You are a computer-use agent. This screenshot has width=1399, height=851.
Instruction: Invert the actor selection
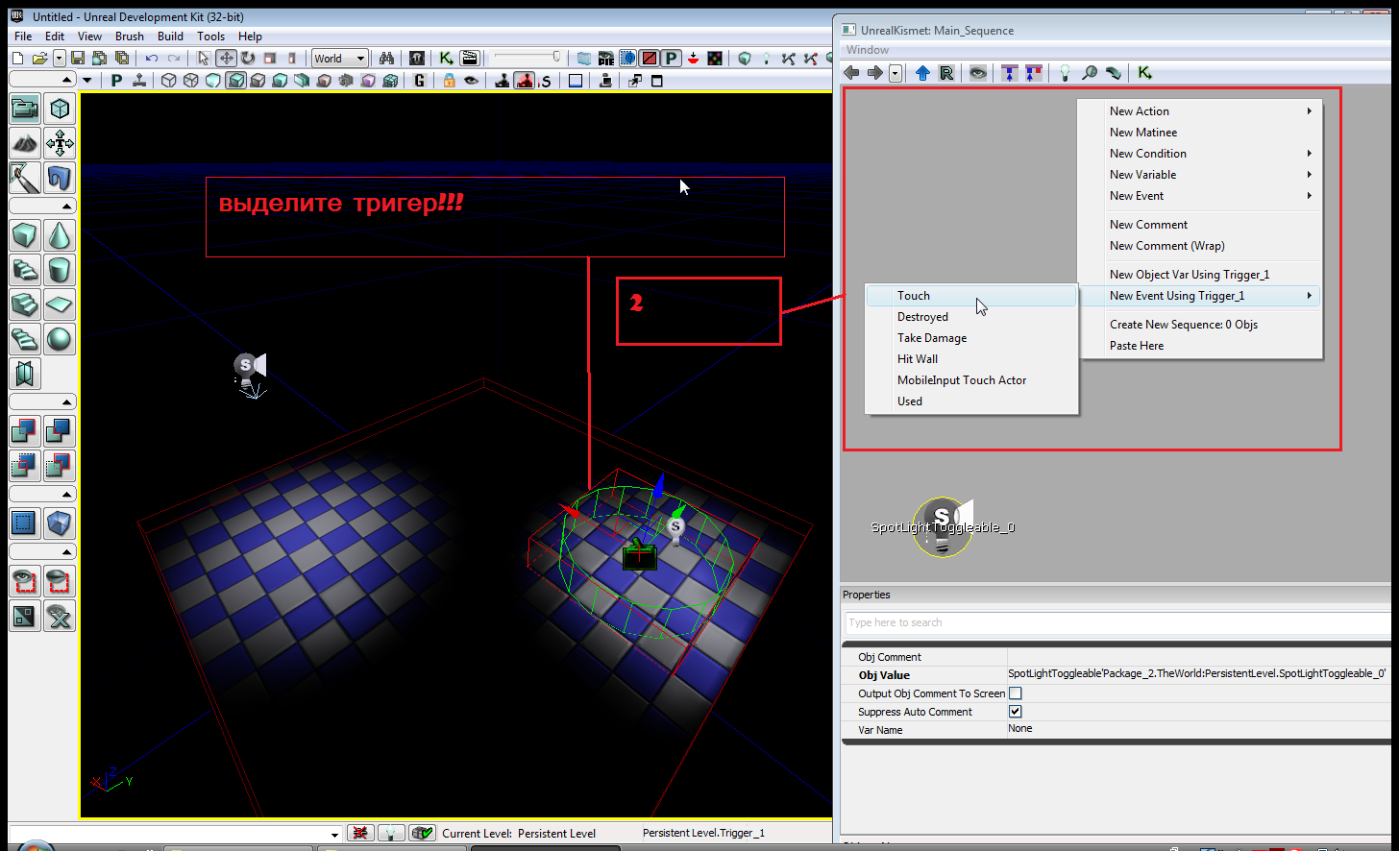pos(25,616)
